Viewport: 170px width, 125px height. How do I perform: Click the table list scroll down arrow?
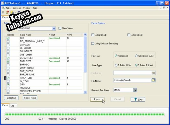(x=85, y=92)
